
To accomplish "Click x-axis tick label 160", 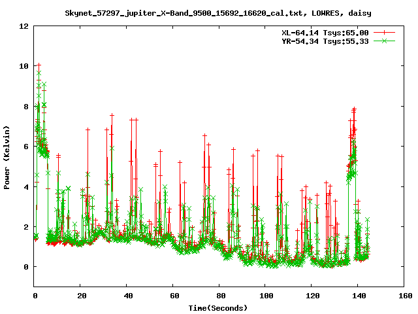I will pos(405,296).
